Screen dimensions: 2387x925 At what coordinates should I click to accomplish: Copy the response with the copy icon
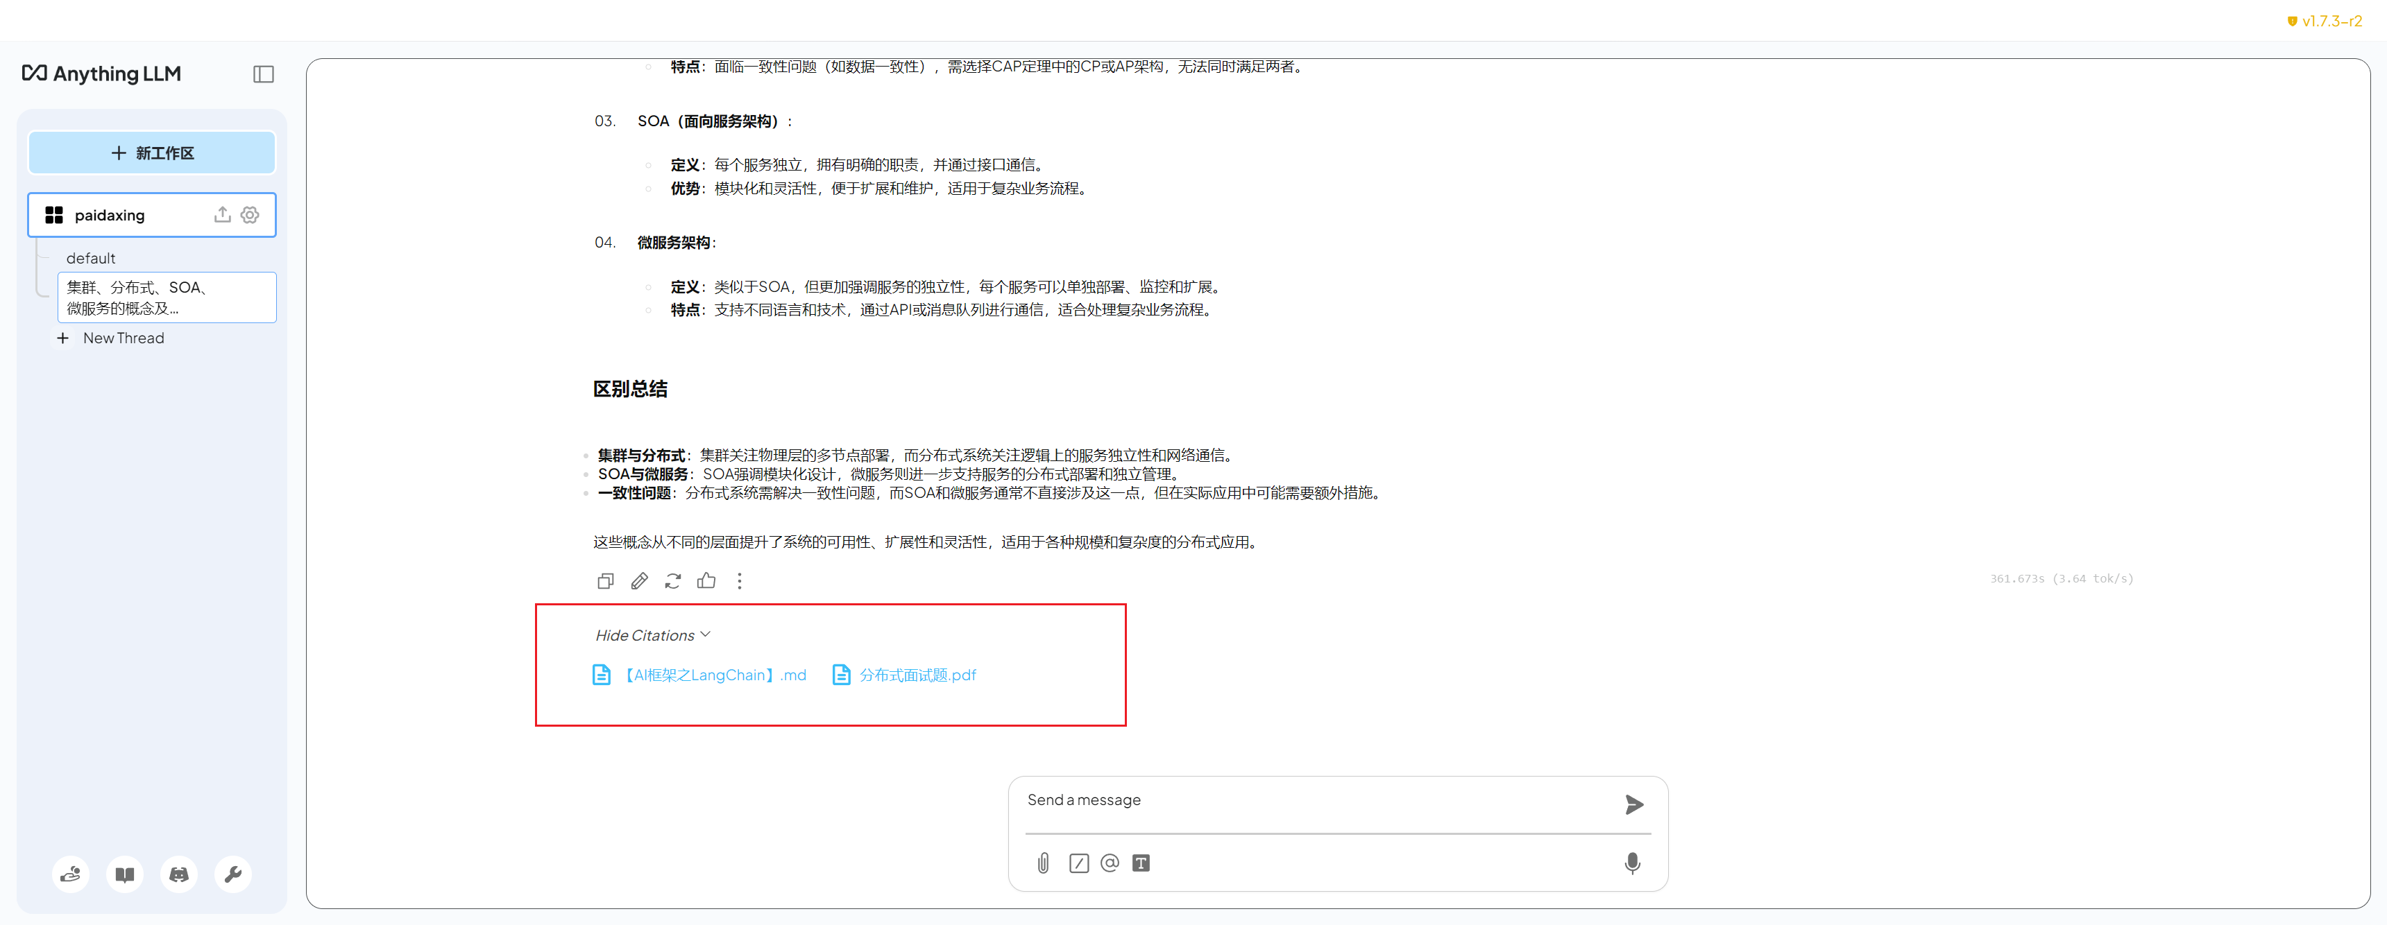(x=605, y=580)
